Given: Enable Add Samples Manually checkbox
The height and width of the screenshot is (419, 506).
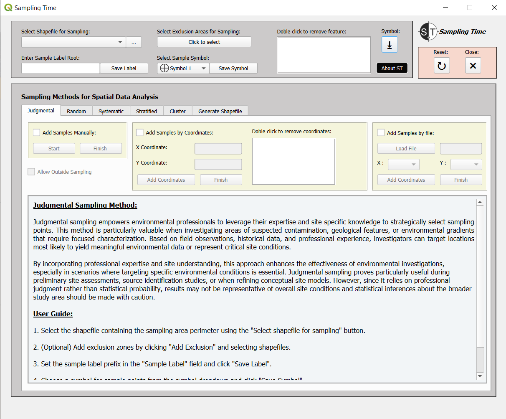Looking at the screenshot, I should click(x=37, y=132).
